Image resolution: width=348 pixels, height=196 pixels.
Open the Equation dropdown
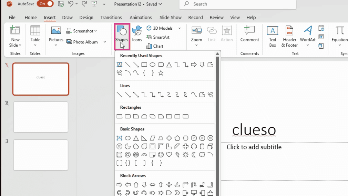click(x=340, y=45)
